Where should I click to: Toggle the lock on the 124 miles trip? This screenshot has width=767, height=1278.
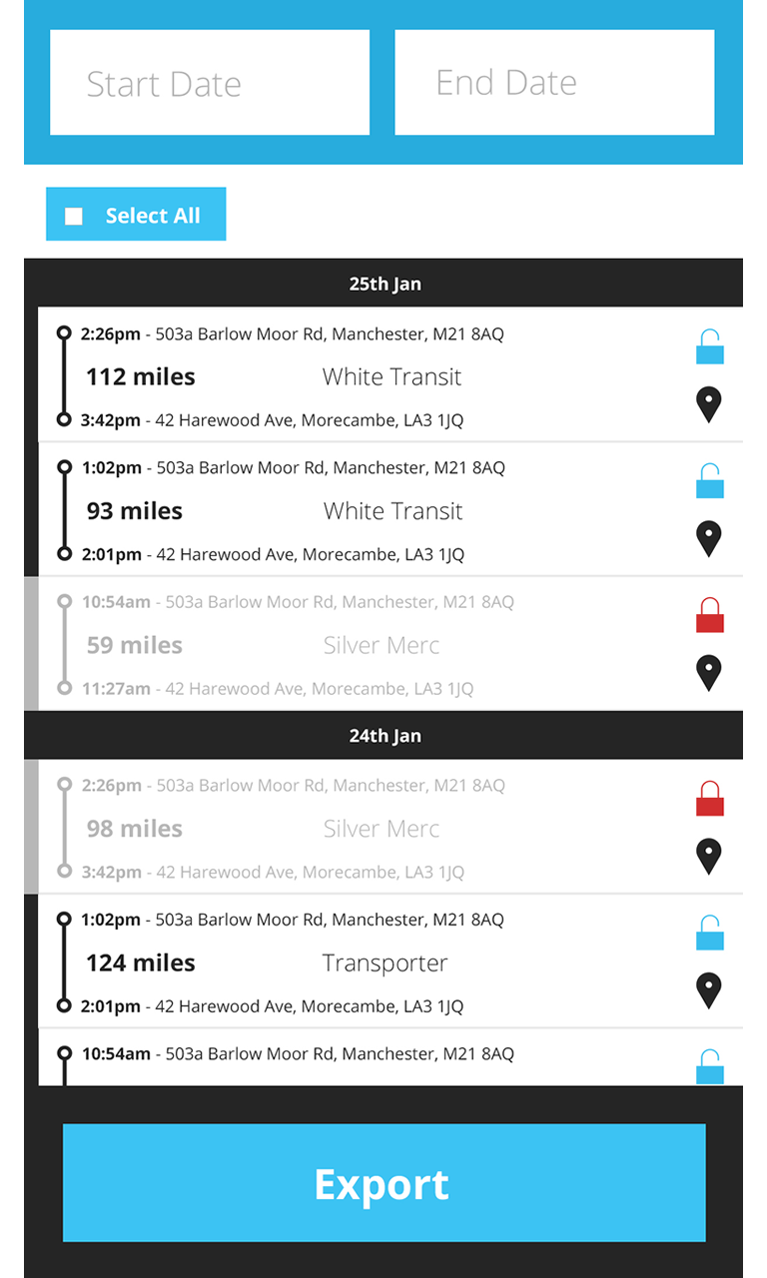(709, 933)
